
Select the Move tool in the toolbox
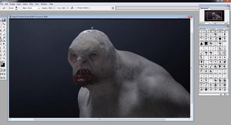click(4, 24)
